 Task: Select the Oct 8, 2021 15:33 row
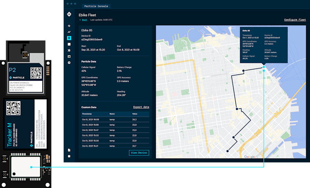click(x=115, y=135)
